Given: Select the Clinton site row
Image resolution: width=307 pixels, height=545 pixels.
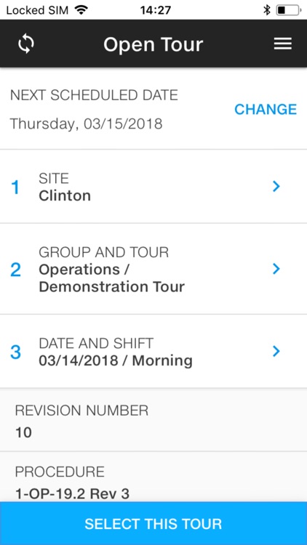Looking at the screenshot, I should 153,187.
